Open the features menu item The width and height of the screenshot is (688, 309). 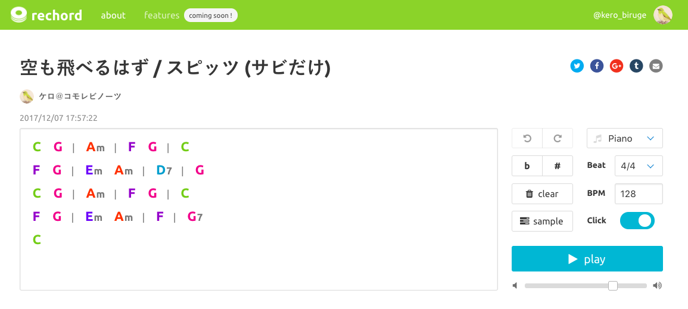pos(161,15)
